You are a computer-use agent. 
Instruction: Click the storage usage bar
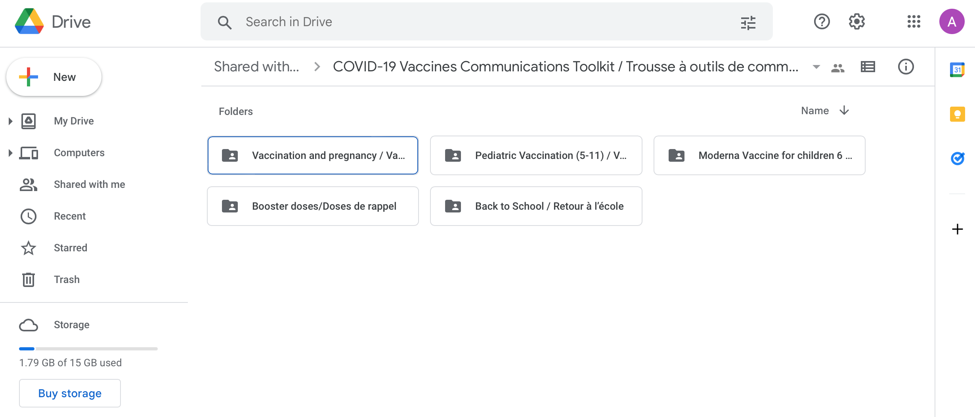point(88,349)
